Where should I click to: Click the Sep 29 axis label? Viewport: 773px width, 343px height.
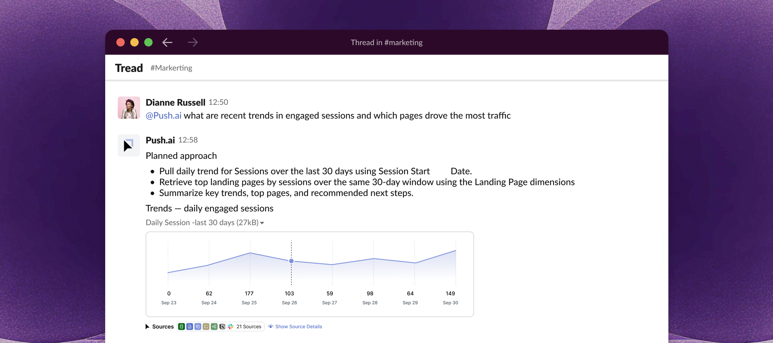(410, 303)
